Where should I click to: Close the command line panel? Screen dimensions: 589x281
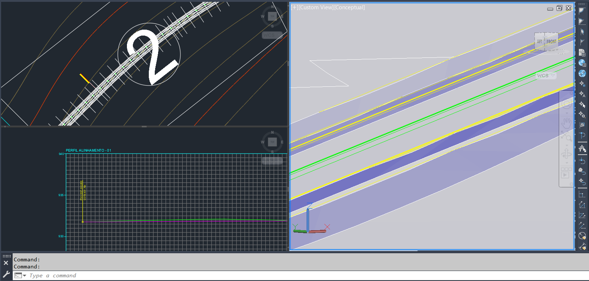coord(6,263)
